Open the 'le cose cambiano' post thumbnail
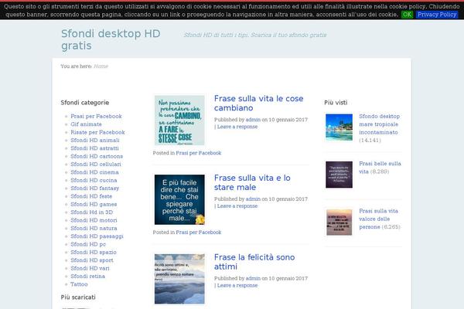The width and height of the screenshot is (464, 309). coord(179,120)
